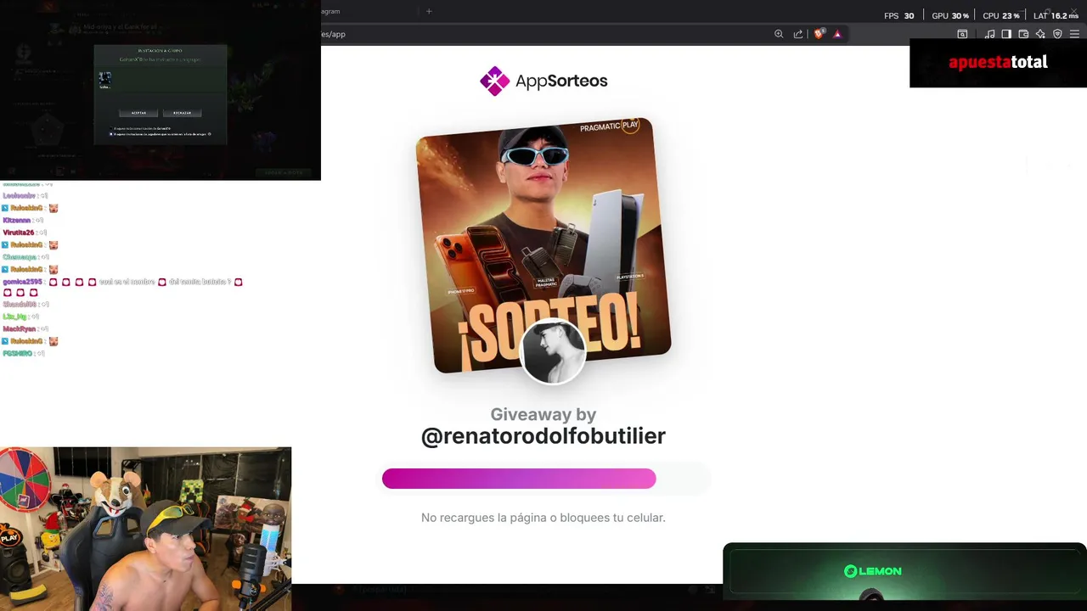The image size is (1087, 611).
Task: Click the GPU 30 % readout
Action: tap(950, 16)
